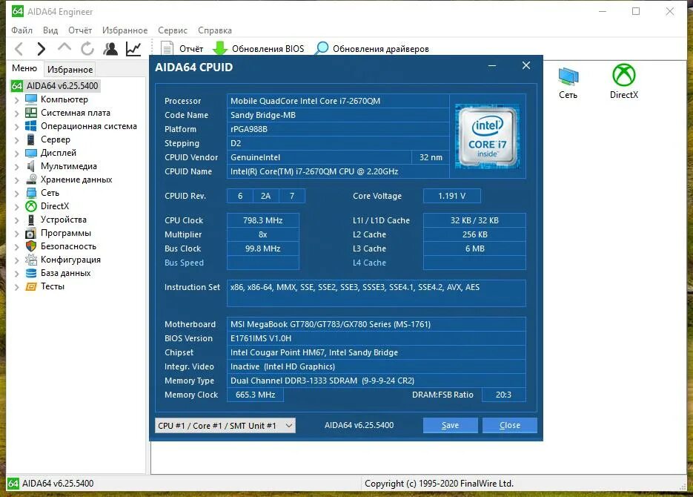Click the L3 Cache 6 MB value
This screenshot has width=693, height=497.
[474, 249]
